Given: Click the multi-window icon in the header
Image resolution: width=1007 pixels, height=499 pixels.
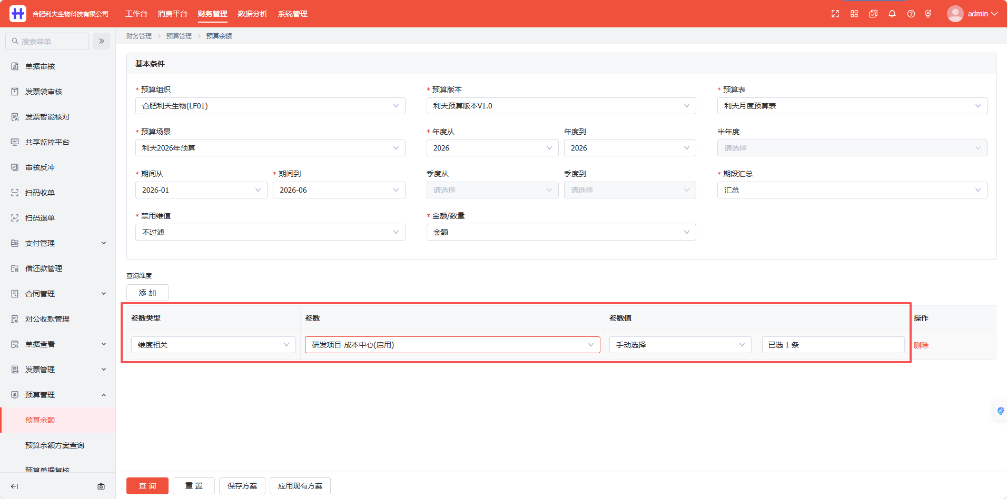Looking at the screenshot, I should [x=873, y=14].
